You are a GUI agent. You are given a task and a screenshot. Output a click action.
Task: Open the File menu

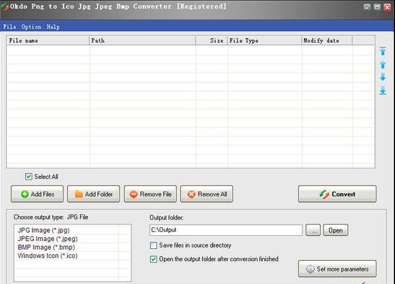coord(9,26)
